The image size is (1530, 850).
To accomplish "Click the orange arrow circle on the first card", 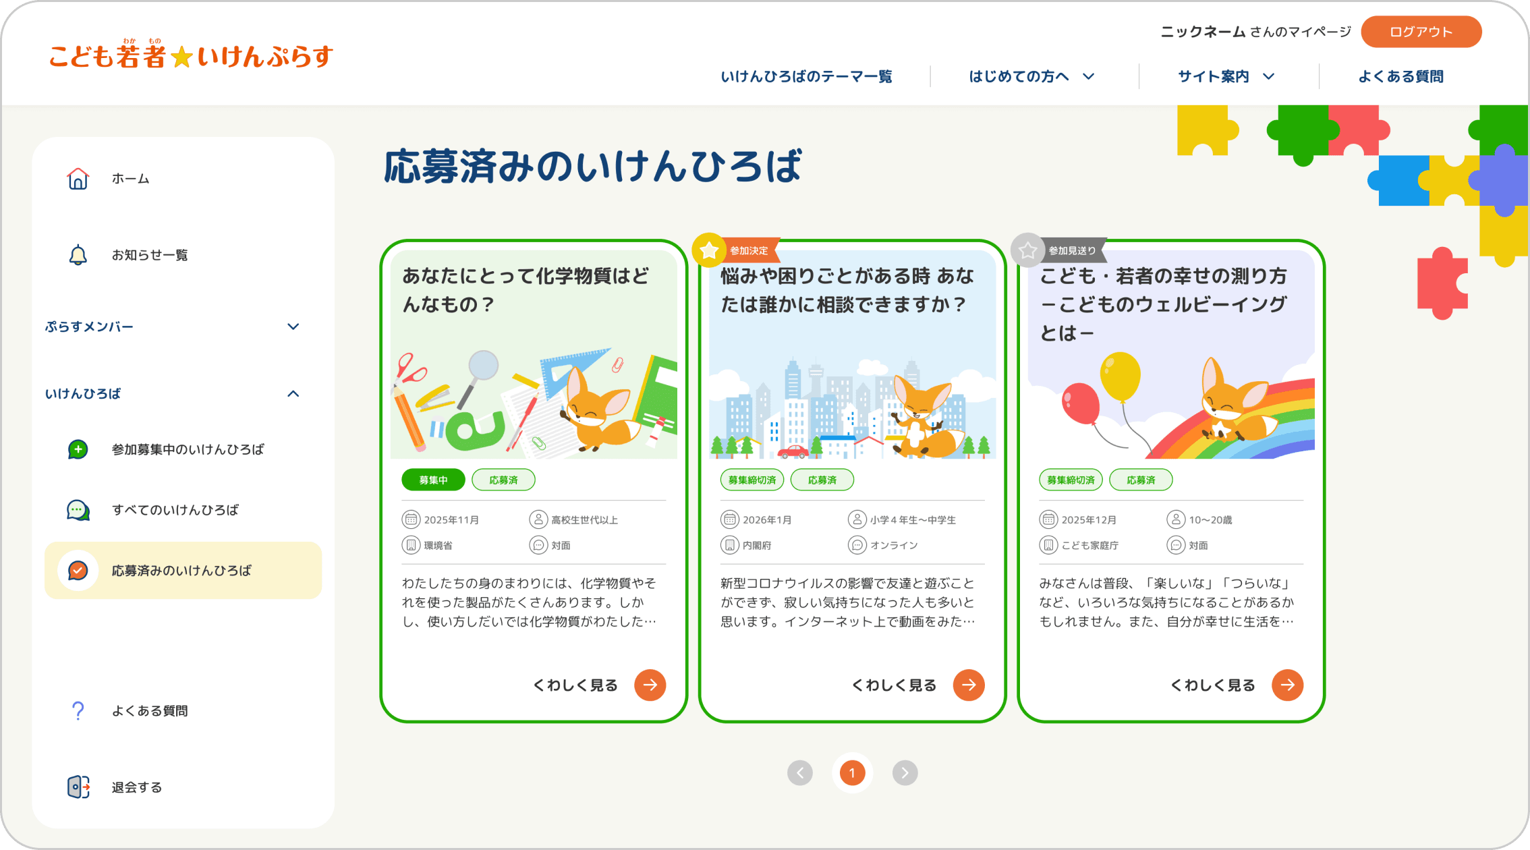I will (650, 685).
